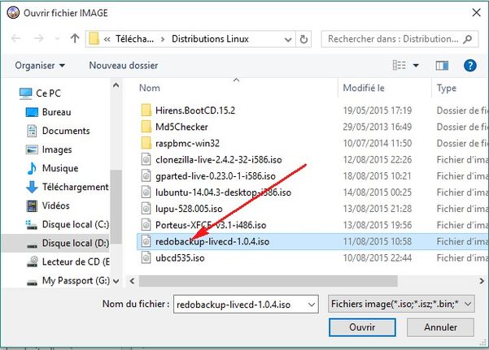Viewport: 489px width, 350px height.
Task: Expand the address bar history dropdown
Action: coord(288,40)
